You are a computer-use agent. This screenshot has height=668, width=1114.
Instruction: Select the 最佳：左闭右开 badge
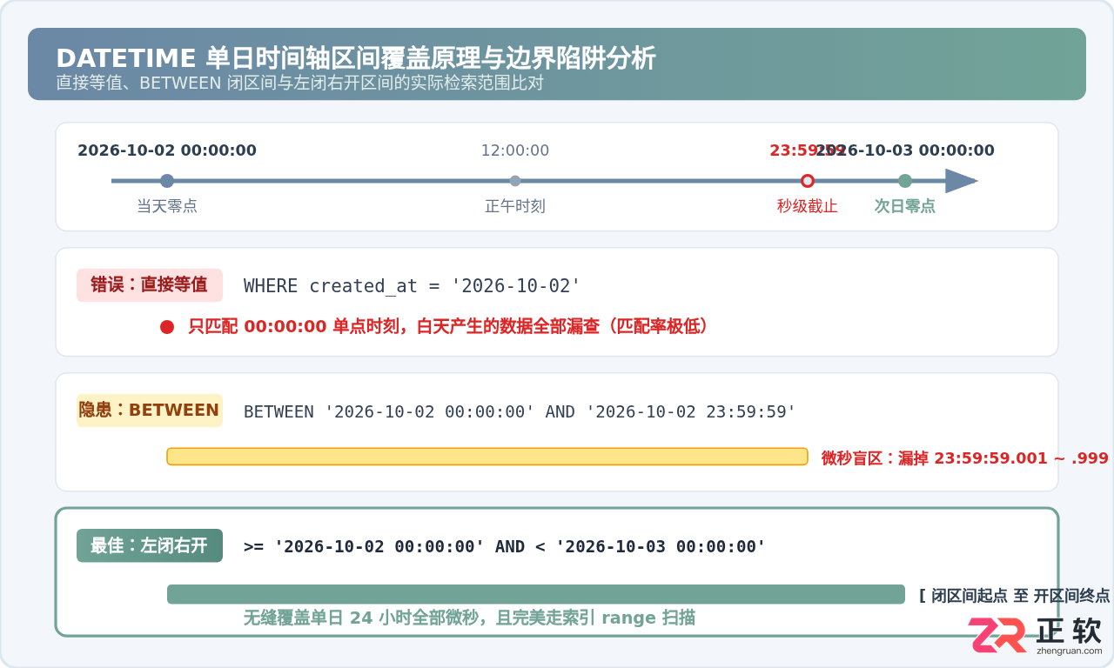[x=150, y=545]
